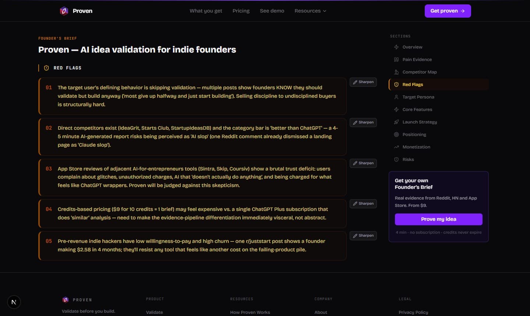The width and height of the screenshot is (530, 316).
Task: Click the 'Validate before you build.' tagline
Action: coord(88,311)
